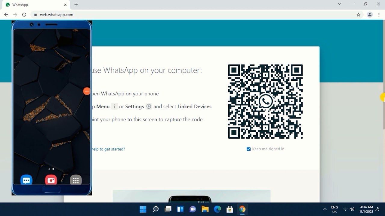
Task: Open the Widgets taskbar icon
Action: (x=180, y=209)
